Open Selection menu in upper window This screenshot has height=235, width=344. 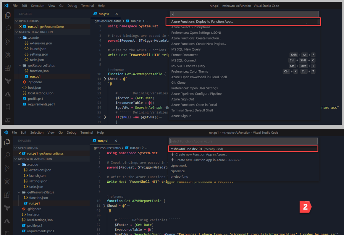point(38,6)
